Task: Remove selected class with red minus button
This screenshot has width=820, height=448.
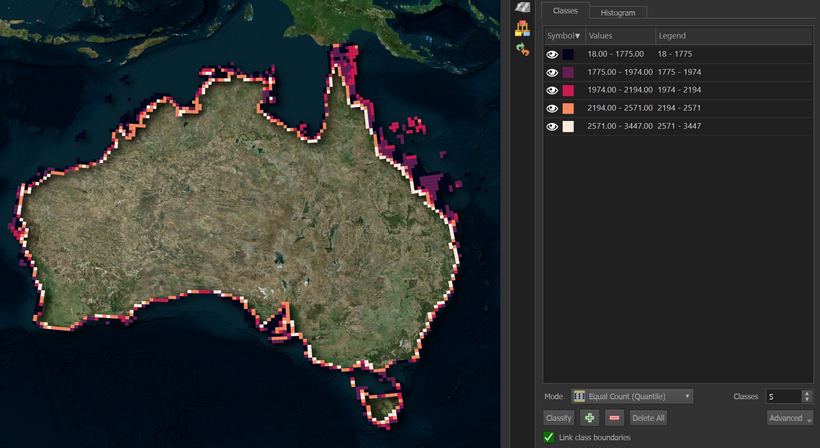Action: tap(614, 418)
